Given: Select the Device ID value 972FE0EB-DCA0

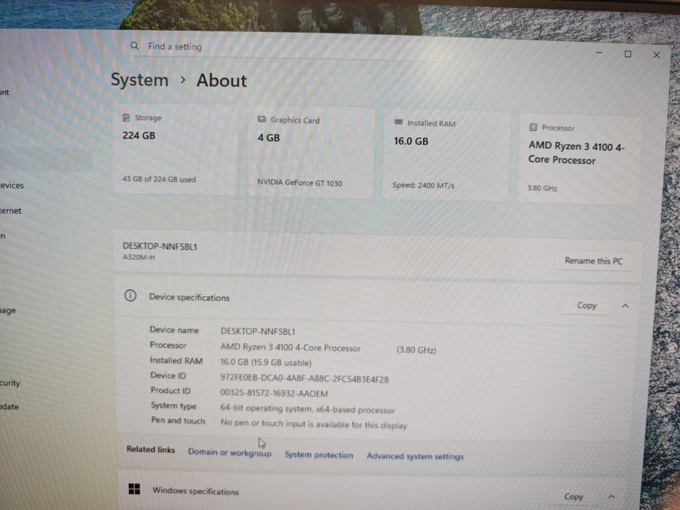Looking at the screenshot, I should click(x=305, y=378).
